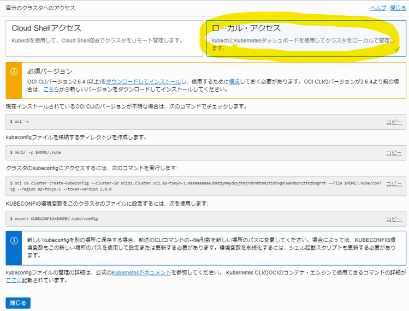
Task: Select the Cloud Shellアクセス option card
Action: point(104,38)
